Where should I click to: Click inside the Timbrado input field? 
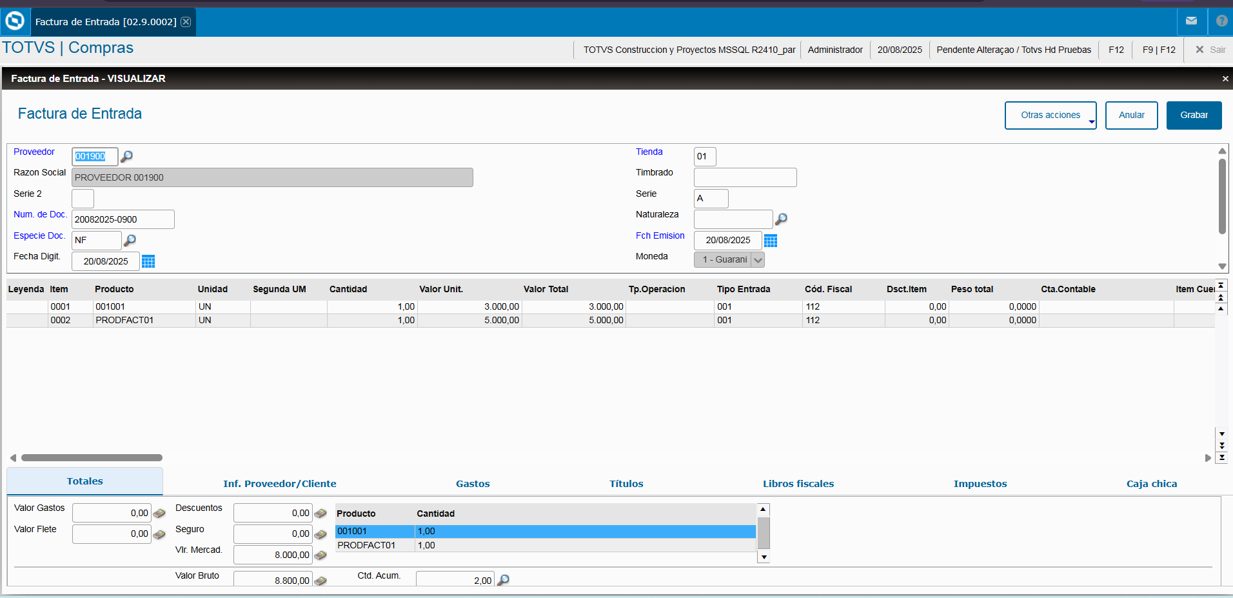[x=745, y=177]
